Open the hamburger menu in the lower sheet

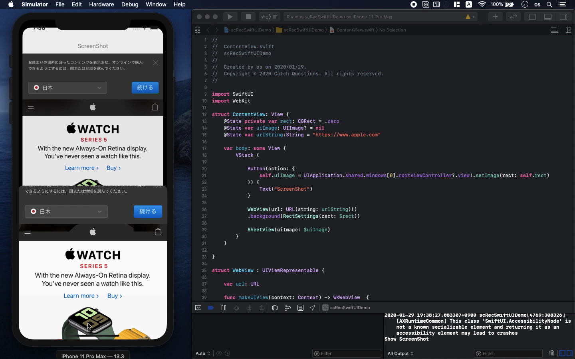(28, 232)
